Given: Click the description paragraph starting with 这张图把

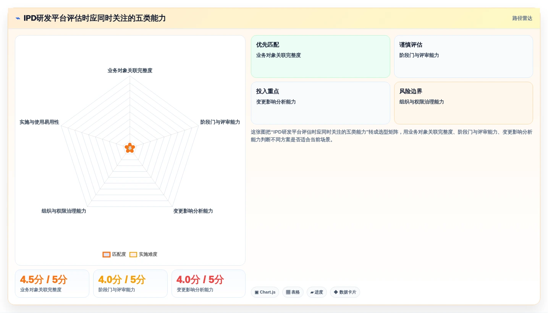Looking at the screenshot, I should click(x=391, y=136).
